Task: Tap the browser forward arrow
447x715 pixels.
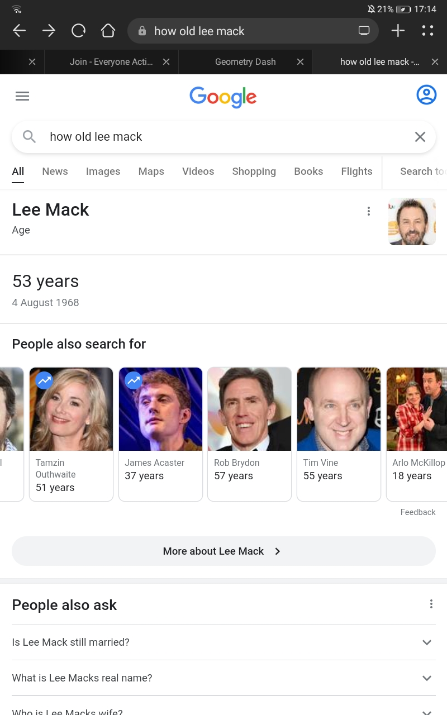Action: tap(49, 31)
